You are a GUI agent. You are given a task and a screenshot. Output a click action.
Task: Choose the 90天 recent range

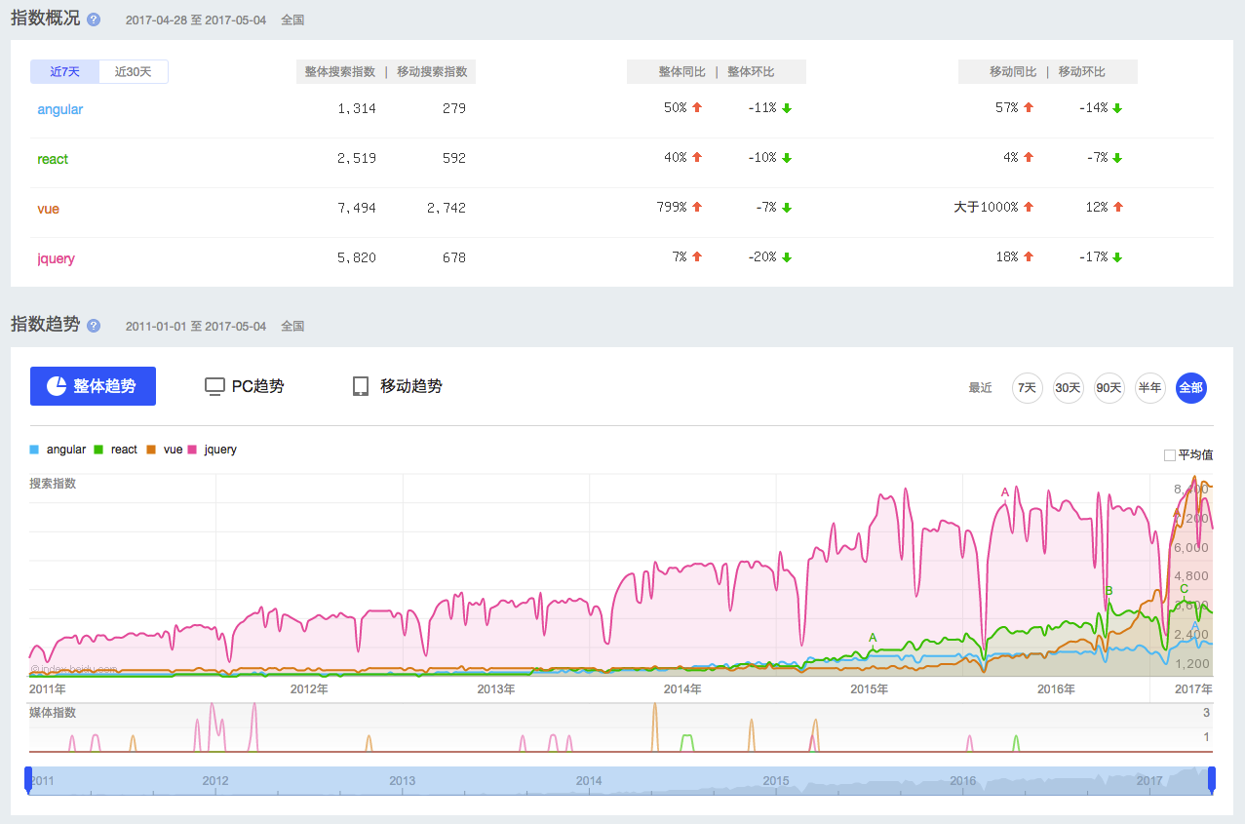point(1109,387)
